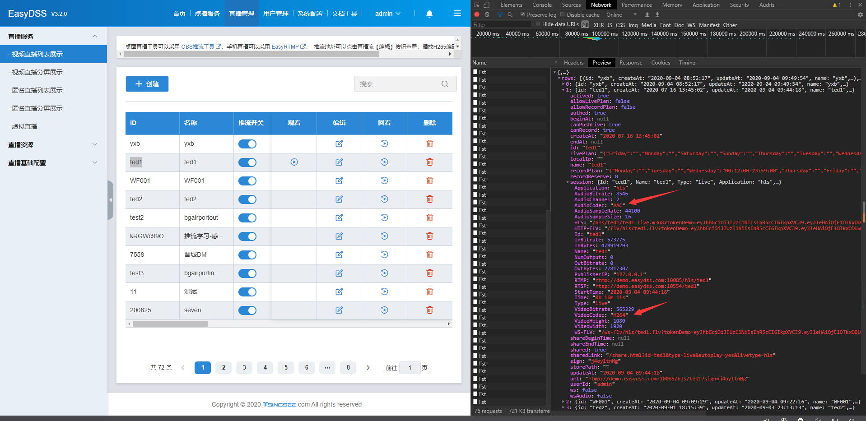Open the playback icon for ted1 row
The image size is (866, 421).
pos(385,162)
